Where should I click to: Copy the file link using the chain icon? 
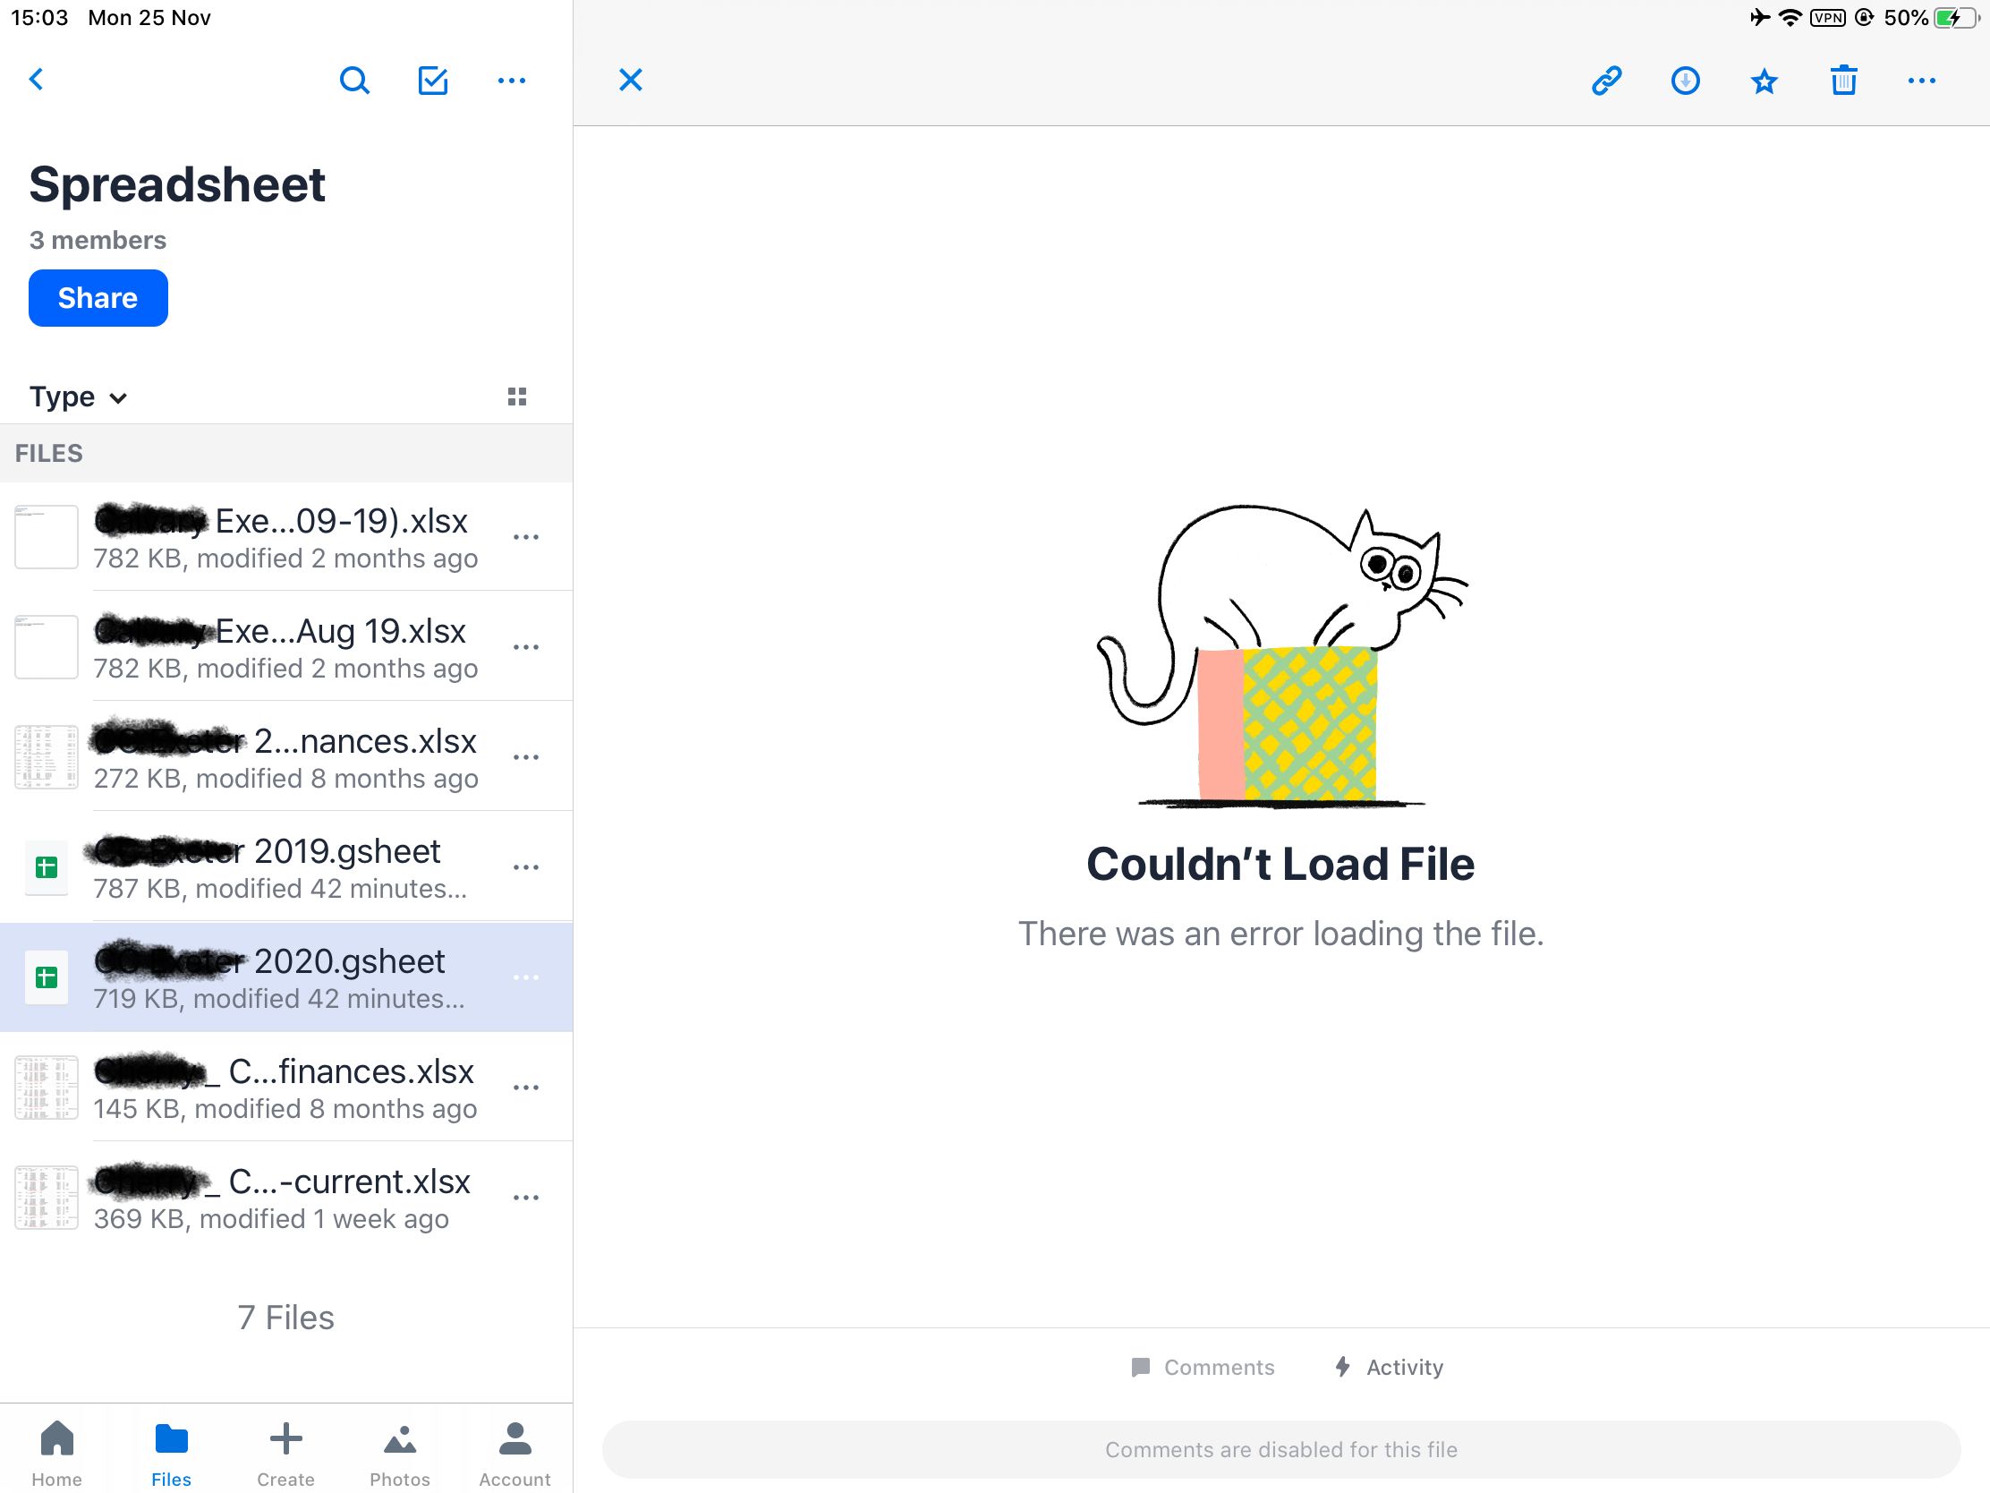point(1606,81)
